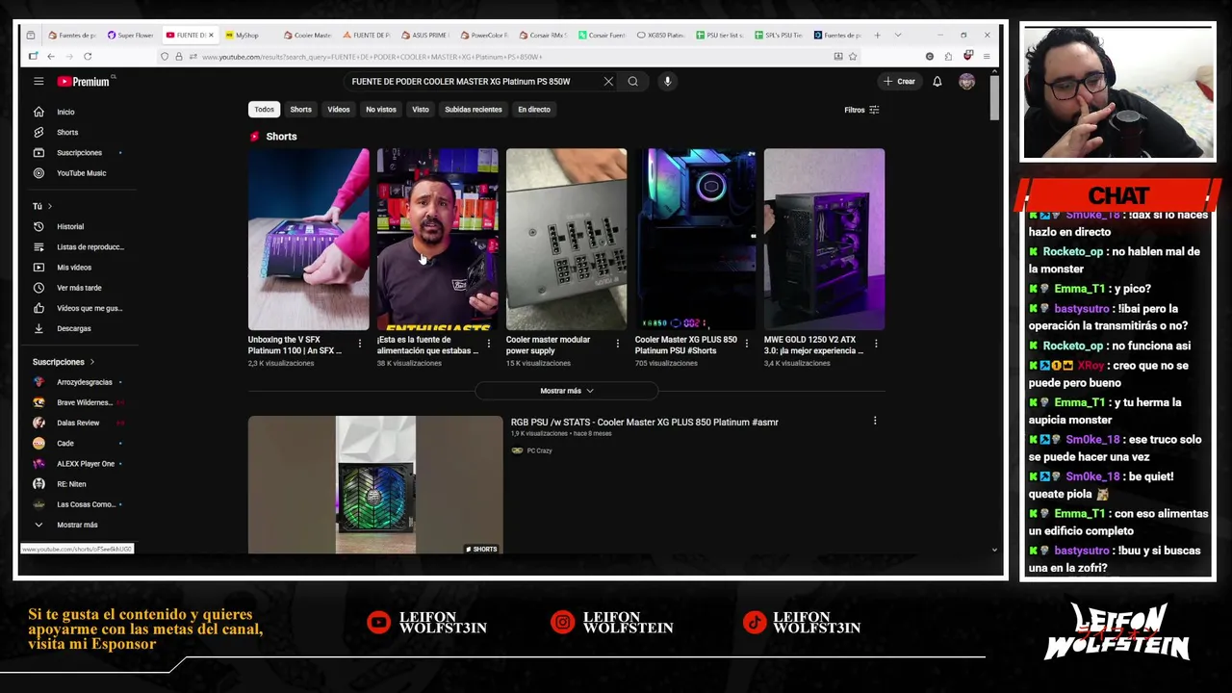The width and height of the screenshot is (1232, 693).
Task: Reload the page in browser toolbar
Action: pyautogui.click(x=88, y=57)
